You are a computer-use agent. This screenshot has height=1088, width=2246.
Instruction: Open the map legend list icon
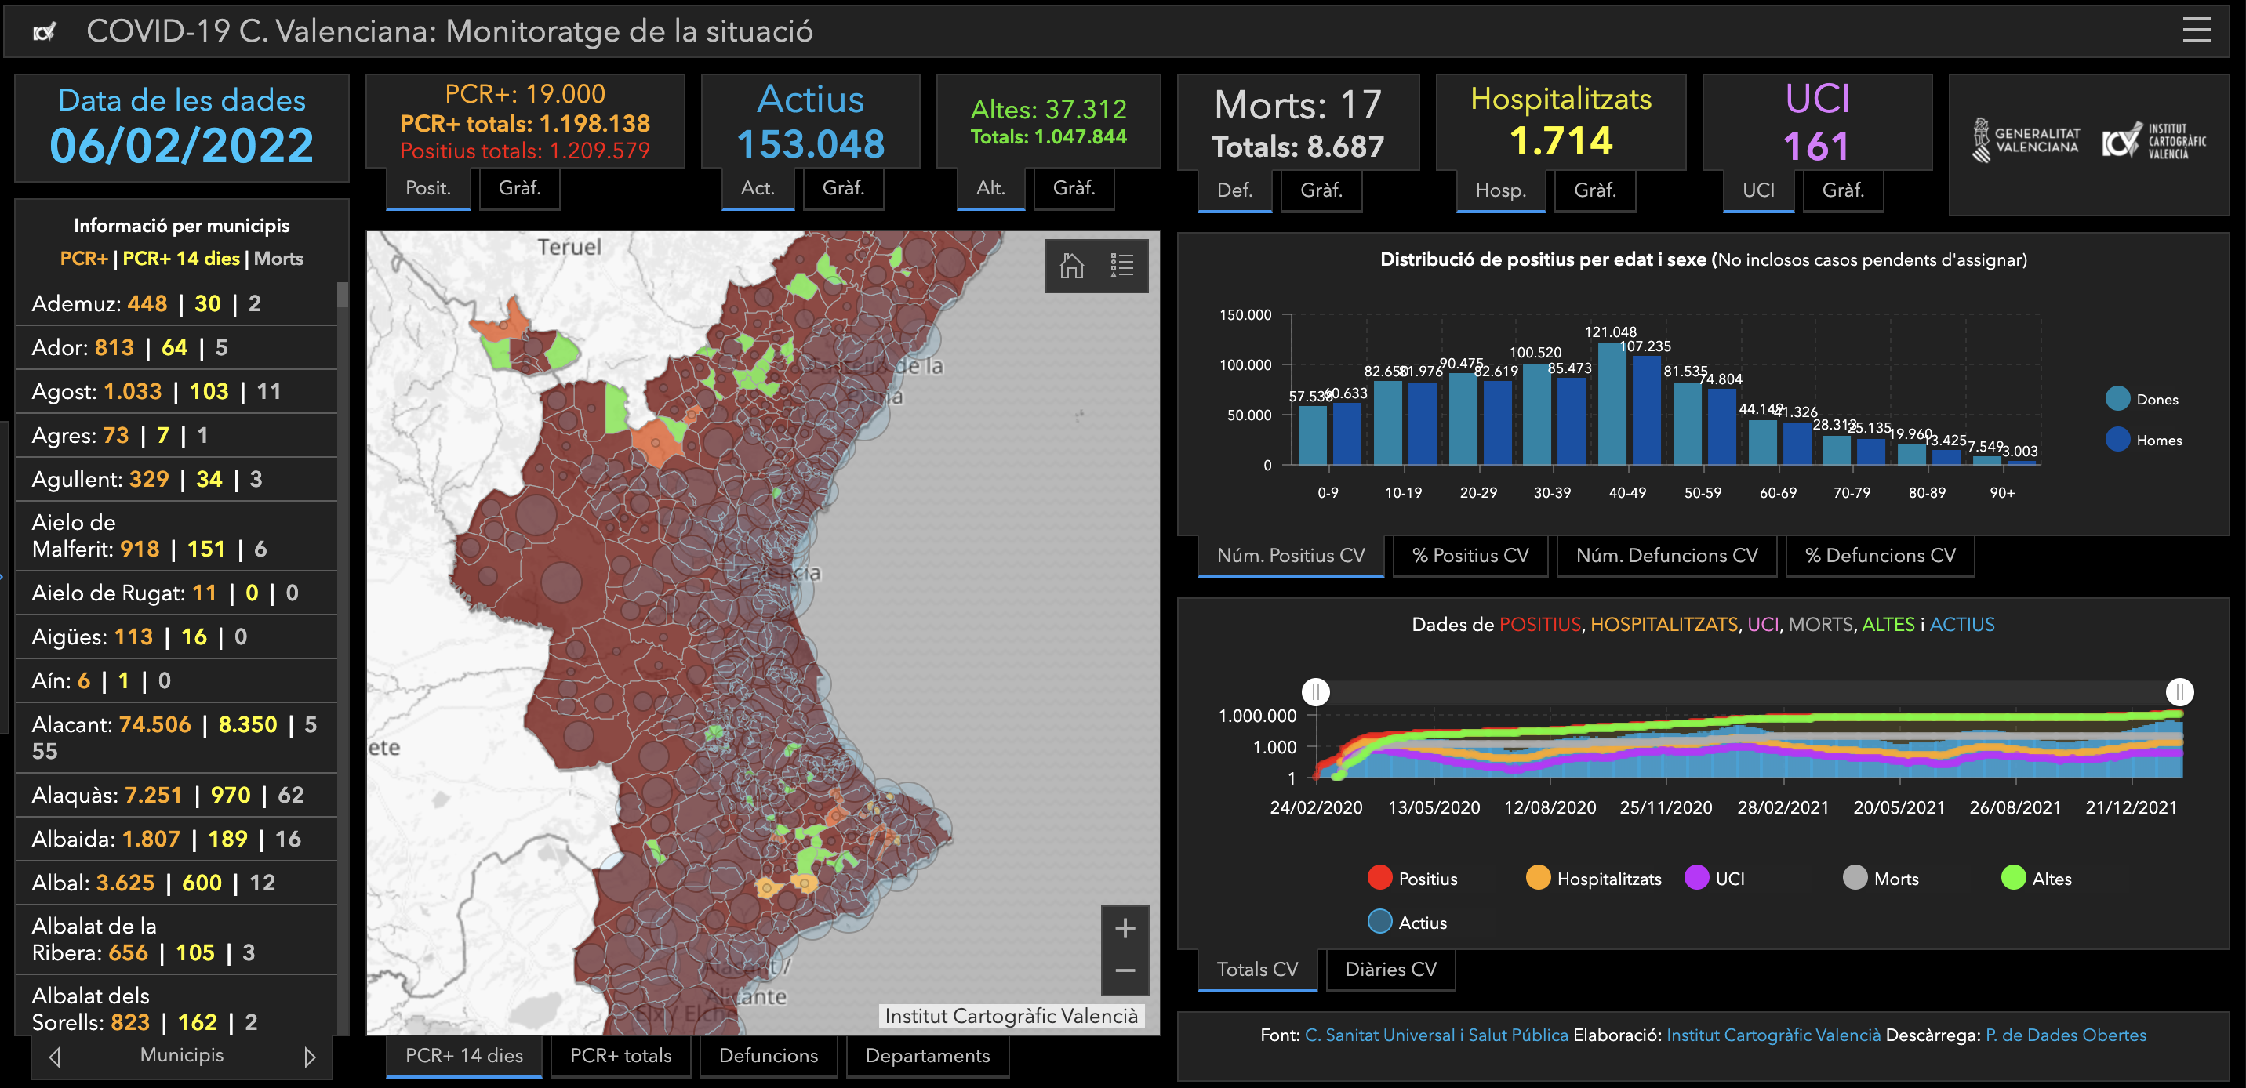pyautogui.click(x=1121, y=265)
